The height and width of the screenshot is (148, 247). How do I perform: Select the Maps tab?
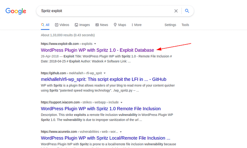(120, 25)
